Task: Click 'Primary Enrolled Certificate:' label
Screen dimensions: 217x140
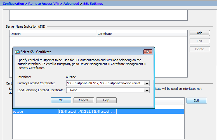Action: (36, 83)
